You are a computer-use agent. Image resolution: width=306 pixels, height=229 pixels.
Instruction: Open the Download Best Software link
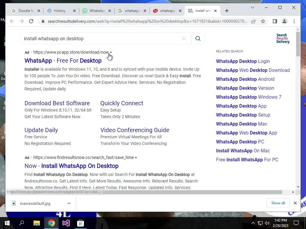pyautogui.click(x=57, y=103)
